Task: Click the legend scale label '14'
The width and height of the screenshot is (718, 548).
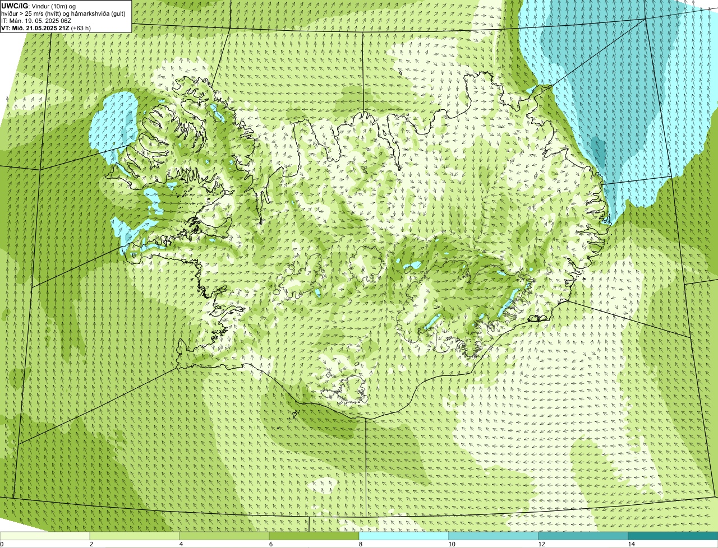Action: tap(631, 544)
